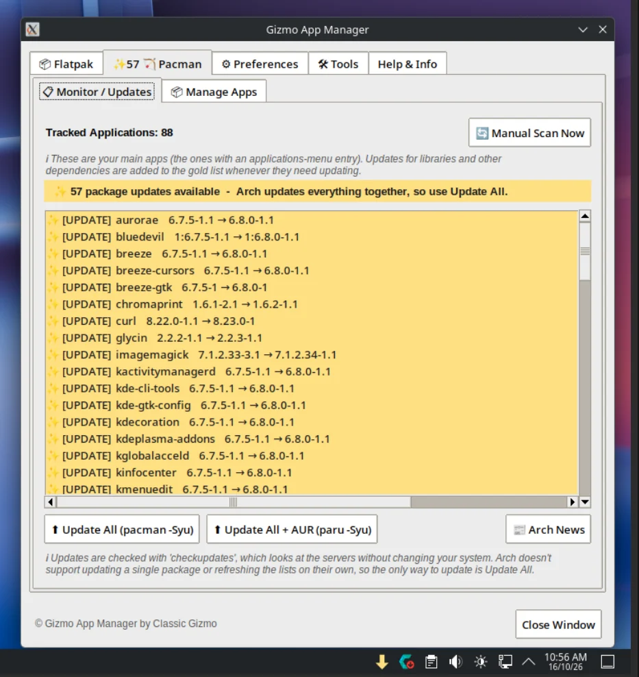Run Update All (pacman -Syu)
The height and width of the screenshot is (677, 639).
pyautogui.click(x=122, y=530)
